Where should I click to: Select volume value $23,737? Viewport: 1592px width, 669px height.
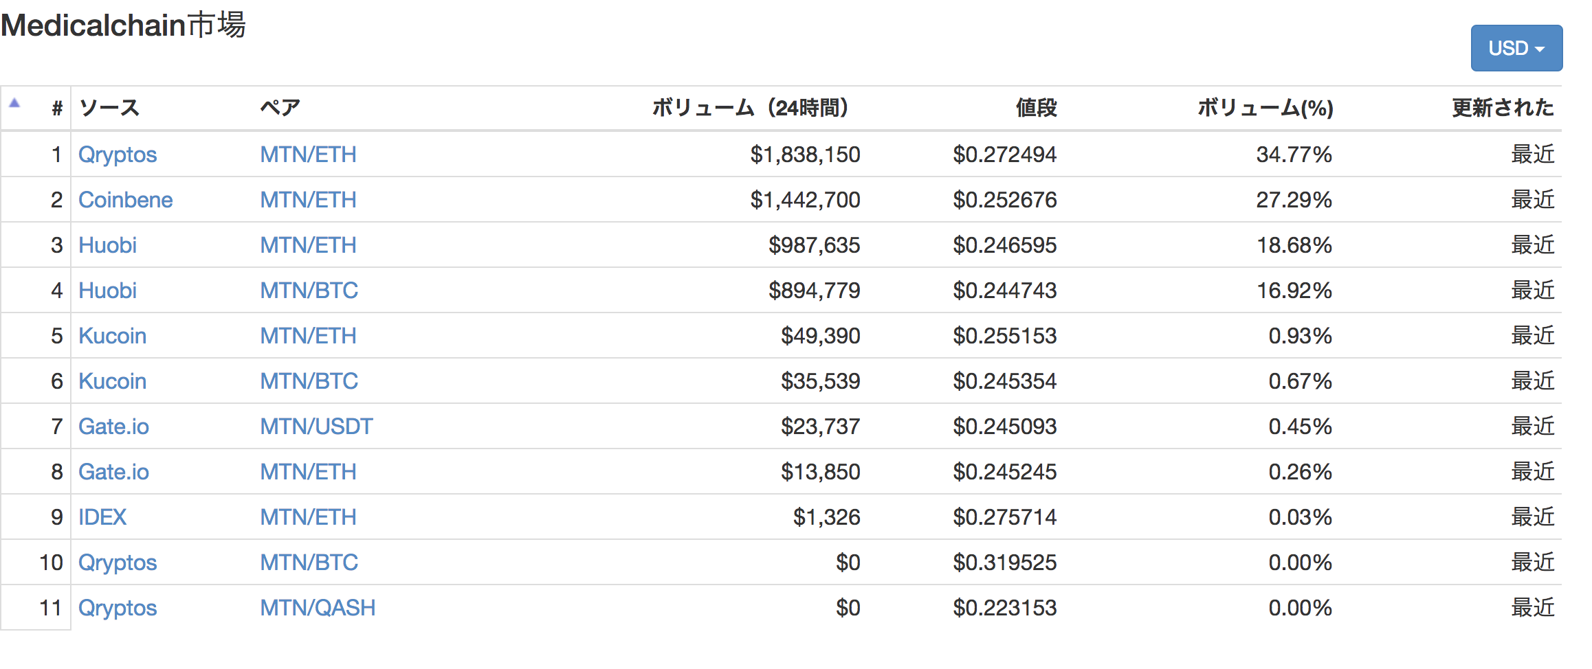tap(821, 427)
